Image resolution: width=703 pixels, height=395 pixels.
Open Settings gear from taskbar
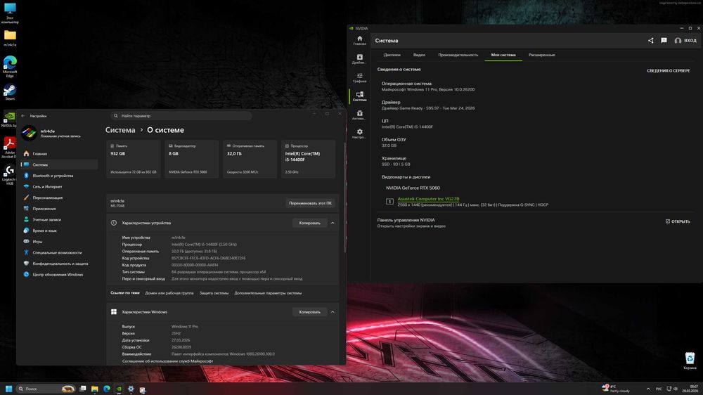pos(131,389)
